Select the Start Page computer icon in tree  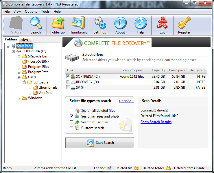coord(14,46)
